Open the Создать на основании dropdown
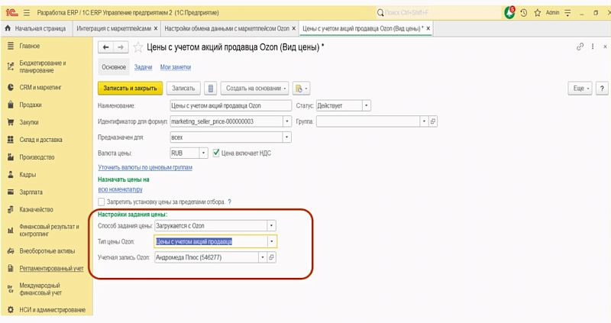 (254, 89)
